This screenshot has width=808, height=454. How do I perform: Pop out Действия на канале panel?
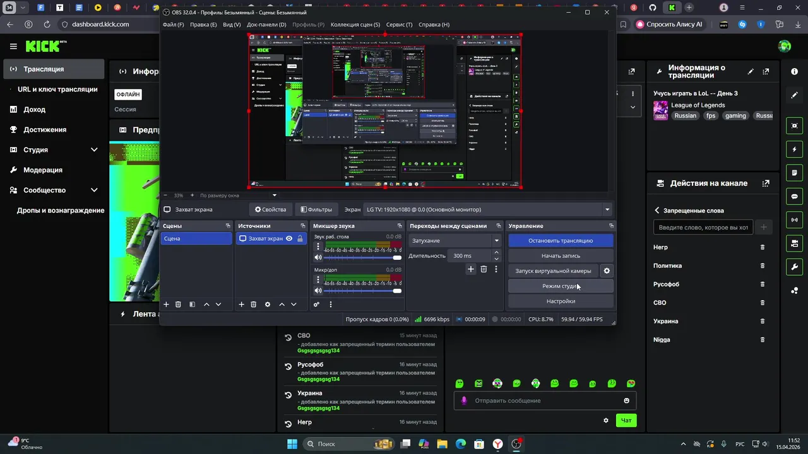pos(766,183)
